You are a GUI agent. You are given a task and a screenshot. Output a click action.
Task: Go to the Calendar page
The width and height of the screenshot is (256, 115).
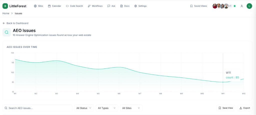tap(54, 6)
